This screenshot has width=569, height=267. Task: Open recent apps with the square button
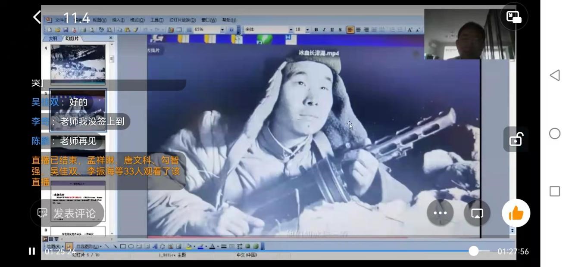[555, 191]
